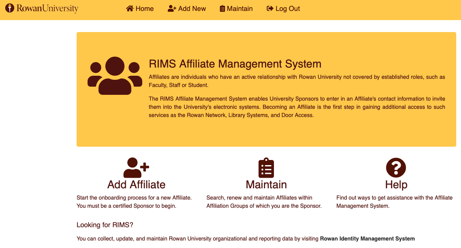Click the exit arrow icon beside Log Out

click(x=270, y=9)
